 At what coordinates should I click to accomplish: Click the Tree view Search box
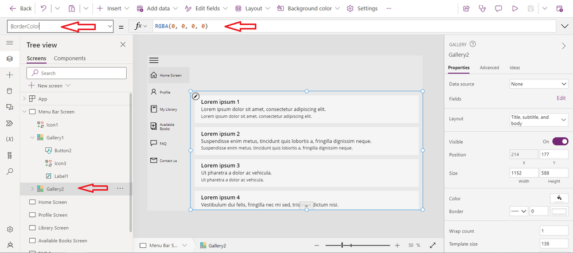[x=77, y=73]
